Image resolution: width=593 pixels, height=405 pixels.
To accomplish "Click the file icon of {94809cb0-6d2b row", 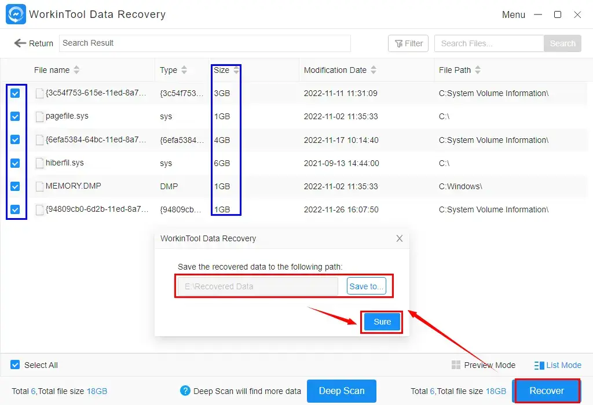I will click(39, 209).
